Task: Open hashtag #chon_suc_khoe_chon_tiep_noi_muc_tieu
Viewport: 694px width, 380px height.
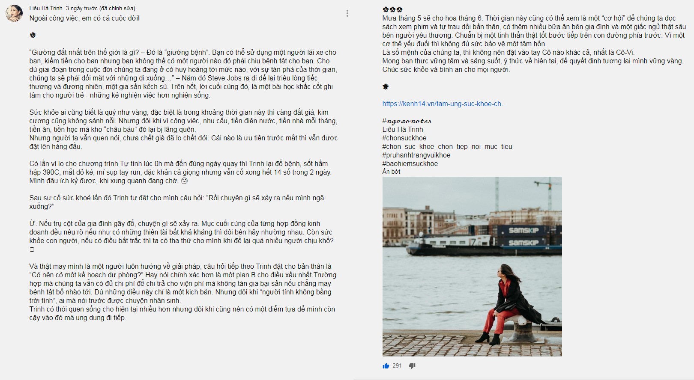Action: (447, 146)
